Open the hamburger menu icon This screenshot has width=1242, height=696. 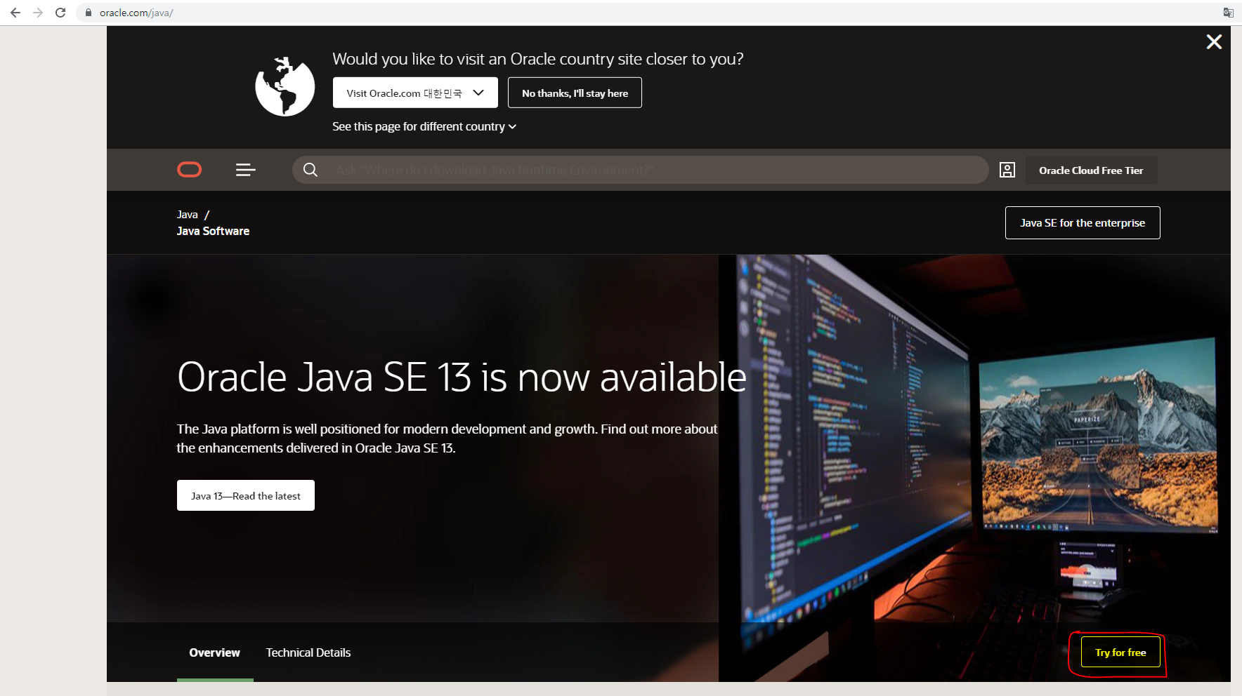(245, 170)
